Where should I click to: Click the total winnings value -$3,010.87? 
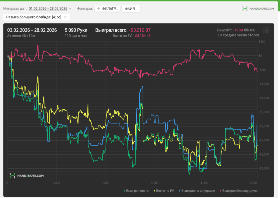tap(140, 30)
